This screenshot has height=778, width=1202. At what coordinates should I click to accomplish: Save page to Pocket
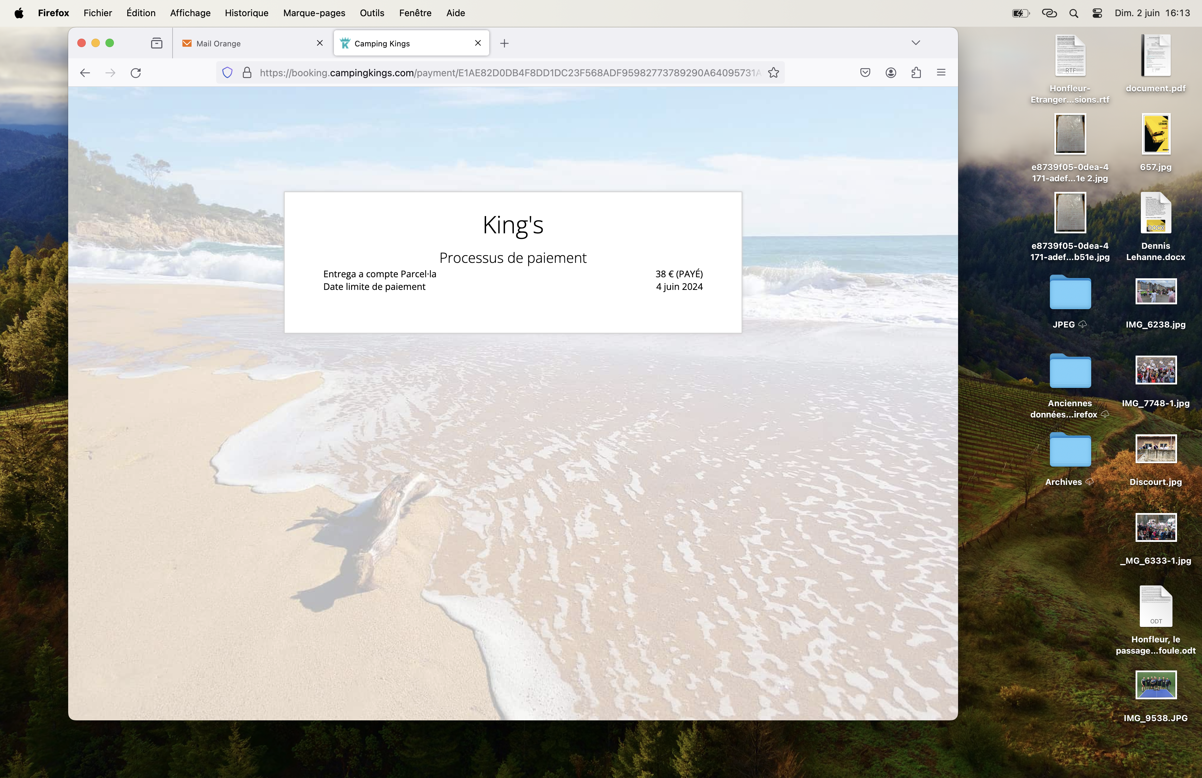point(865,73)
